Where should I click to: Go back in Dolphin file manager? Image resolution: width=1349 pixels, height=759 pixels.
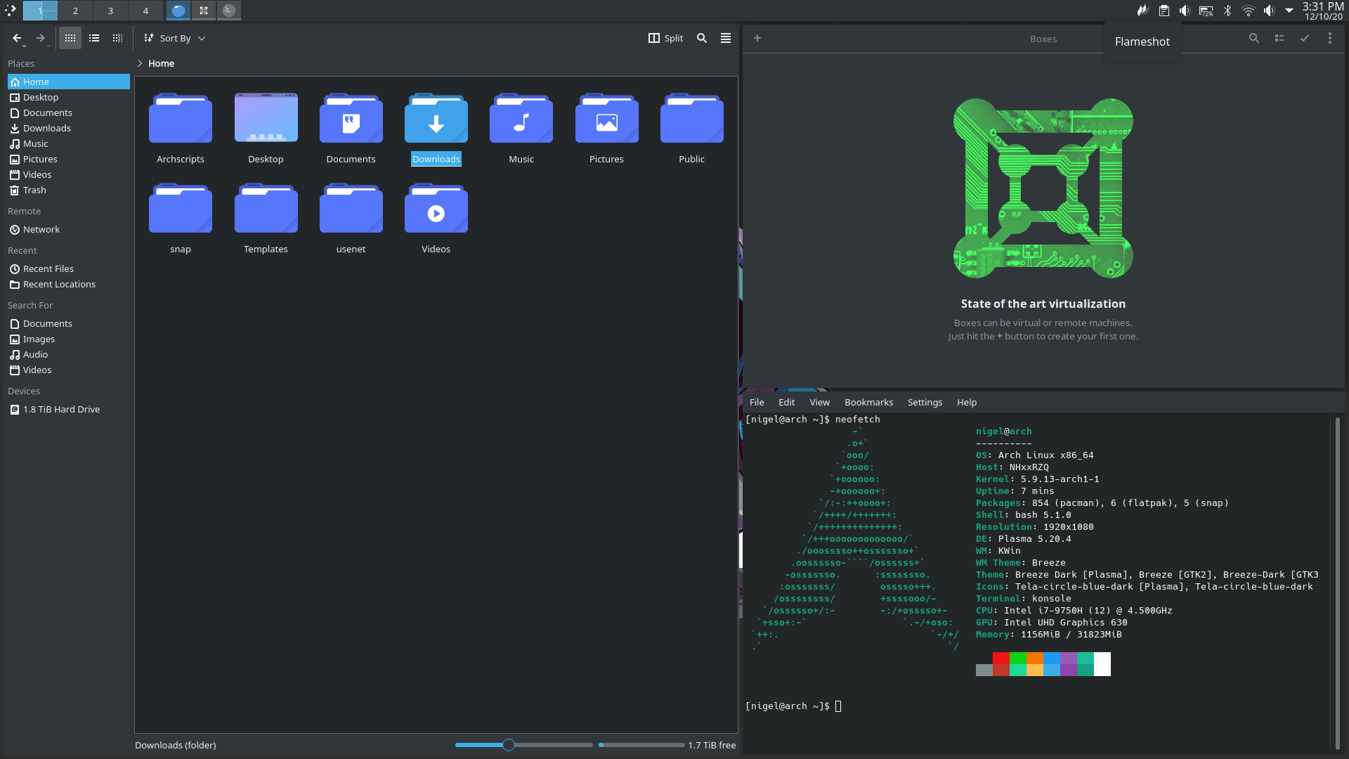pyautogui.click(x=17, y=39)
